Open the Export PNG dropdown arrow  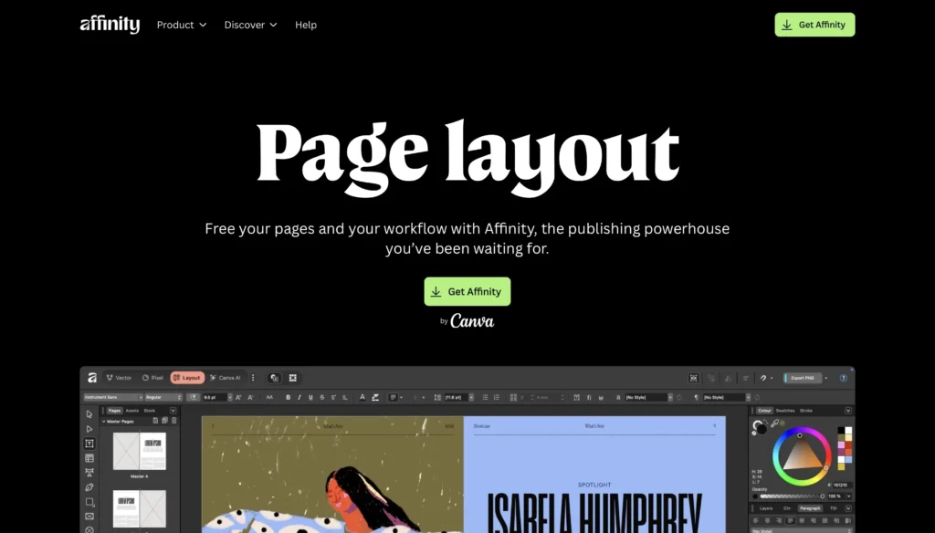click(x=825, y=378)
